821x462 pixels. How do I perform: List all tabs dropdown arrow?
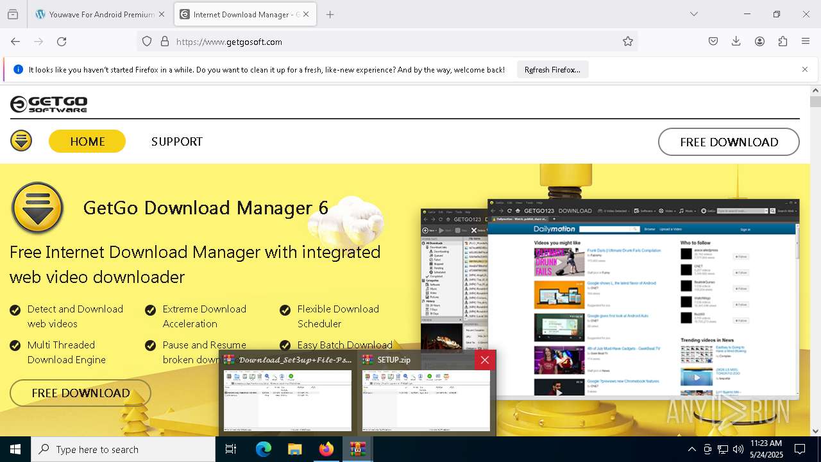tap(694, 14)
